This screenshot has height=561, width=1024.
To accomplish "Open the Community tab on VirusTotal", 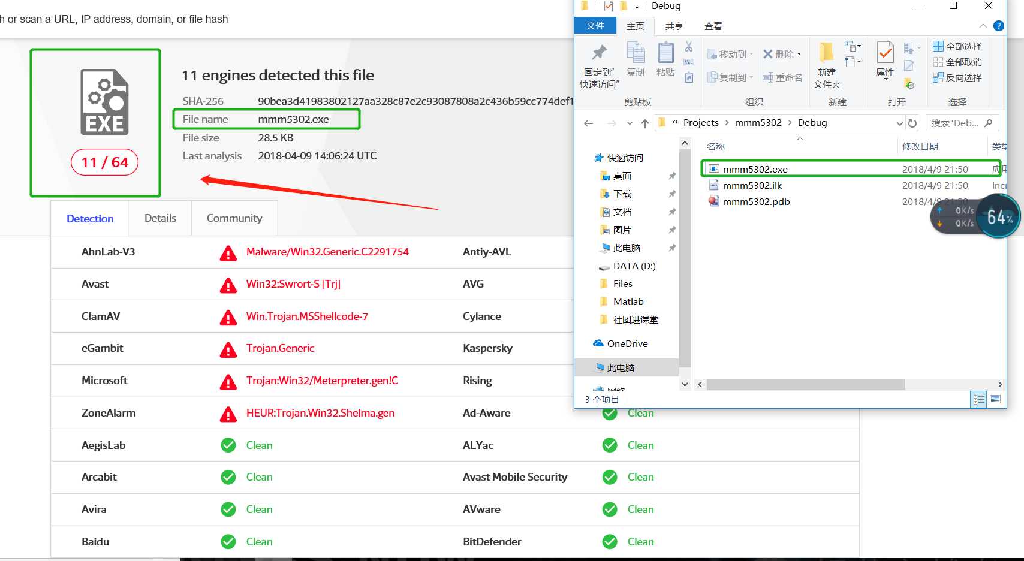I will (234, 218).
